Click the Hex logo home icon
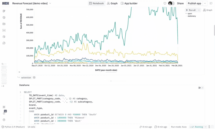The image size is (215, 129). (5, 3)
